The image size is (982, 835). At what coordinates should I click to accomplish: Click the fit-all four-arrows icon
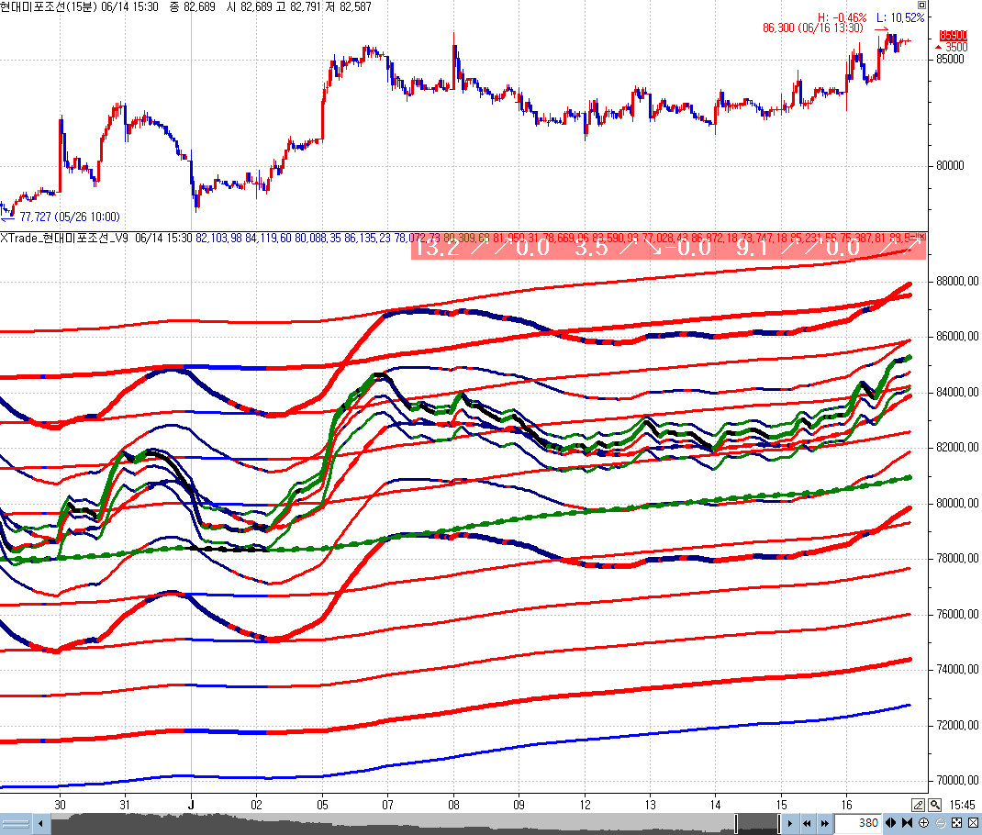pyautogui.click(x=956, y=823)
